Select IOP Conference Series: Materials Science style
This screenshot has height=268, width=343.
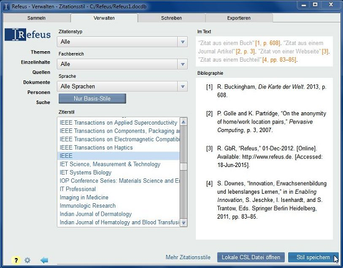pyautogui.click(x=118, y=181)
